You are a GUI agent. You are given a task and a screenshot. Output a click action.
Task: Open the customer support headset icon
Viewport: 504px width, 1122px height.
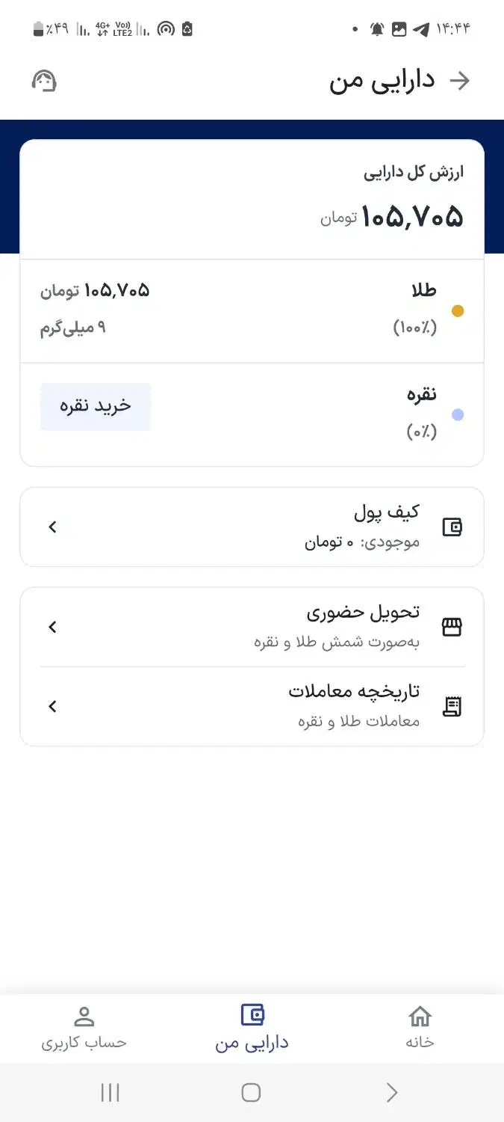tap(45, 80)
